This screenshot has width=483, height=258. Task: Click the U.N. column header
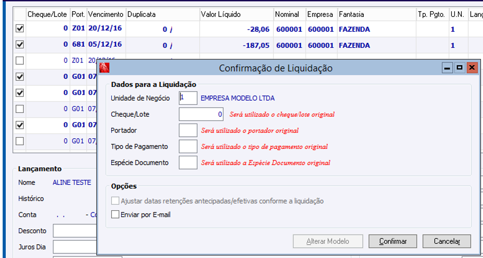click(458, 14)
